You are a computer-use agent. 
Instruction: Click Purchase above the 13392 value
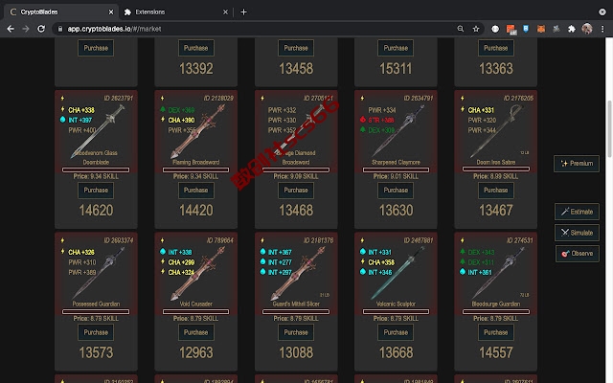pyautogui.click(x=195, y=48)
